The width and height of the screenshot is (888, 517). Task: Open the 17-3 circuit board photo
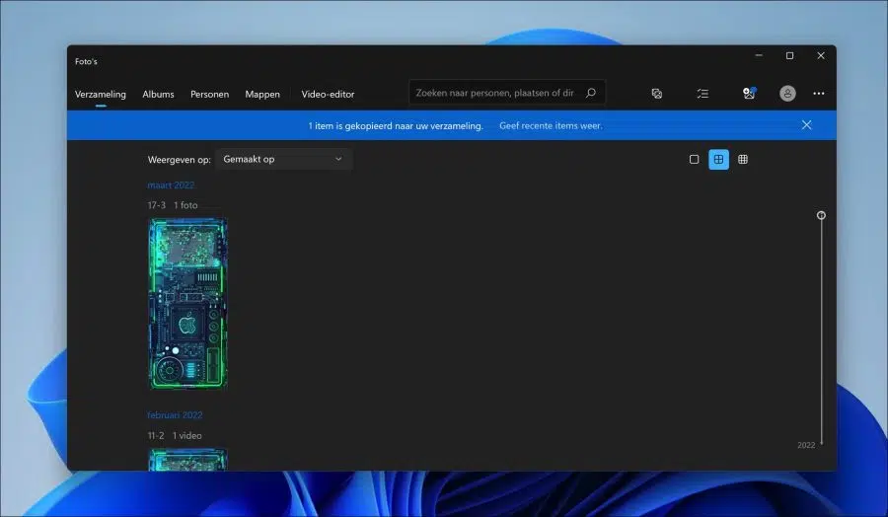pos(187,304)
